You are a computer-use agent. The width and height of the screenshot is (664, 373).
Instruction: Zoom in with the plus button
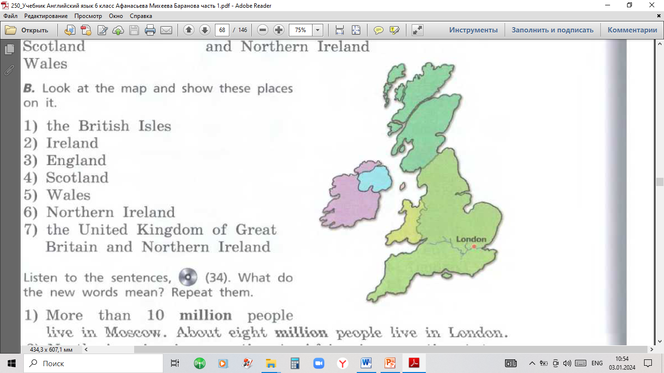pyautogui.click(x=279, y=30)
